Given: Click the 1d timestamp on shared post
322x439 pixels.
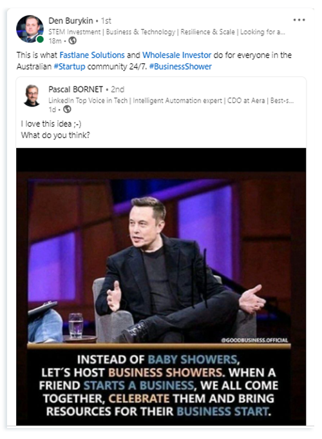Looking at the screenshot, I should (52, 110).
